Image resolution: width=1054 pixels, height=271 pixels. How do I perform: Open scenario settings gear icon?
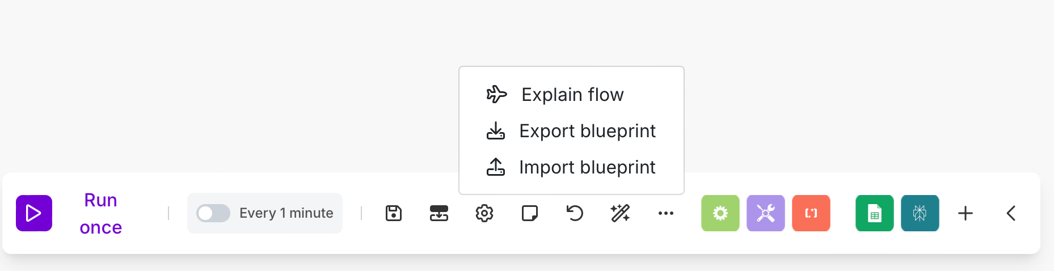(x=484, y=213)
